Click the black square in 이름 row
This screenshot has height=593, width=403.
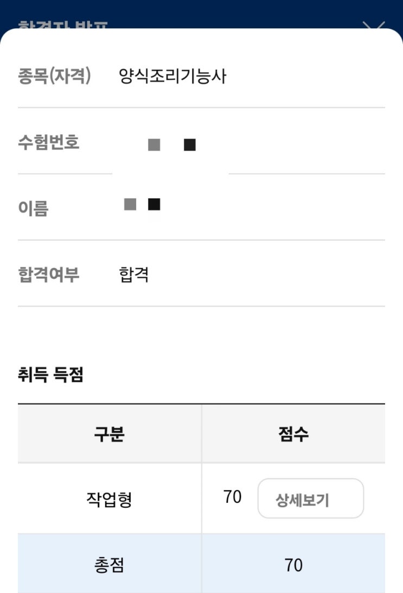[x=154, y=204]
